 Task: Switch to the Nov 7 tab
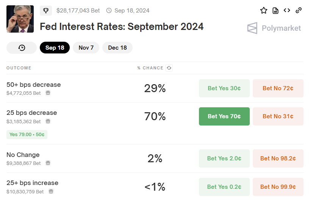pos(86,48)
